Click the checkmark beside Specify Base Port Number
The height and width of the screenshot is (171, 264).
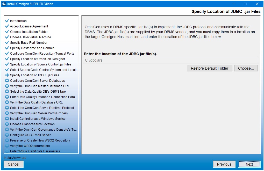(7, 42)
